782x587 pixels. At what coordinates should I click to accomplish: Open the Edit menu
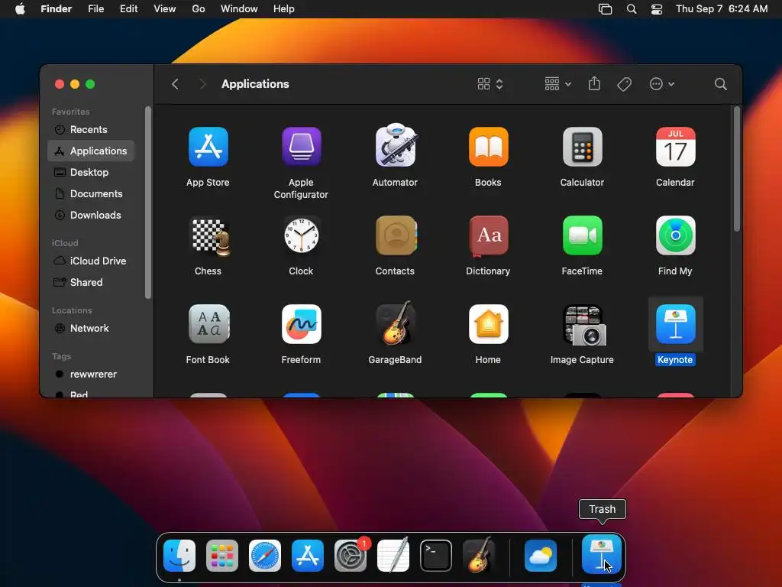[128, 9]
